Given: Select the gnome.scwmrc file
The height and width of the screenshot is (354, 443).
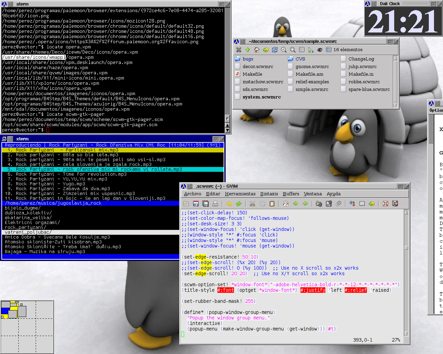Looking at the screenshot, I should (308, 67).
